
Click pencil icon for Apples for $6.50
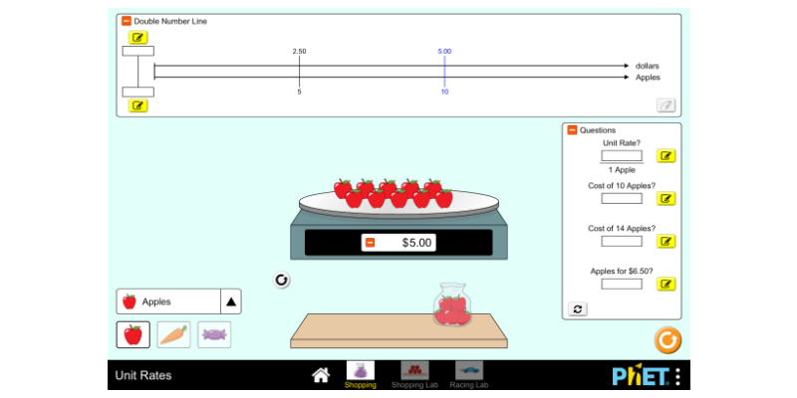coord(665,284)
